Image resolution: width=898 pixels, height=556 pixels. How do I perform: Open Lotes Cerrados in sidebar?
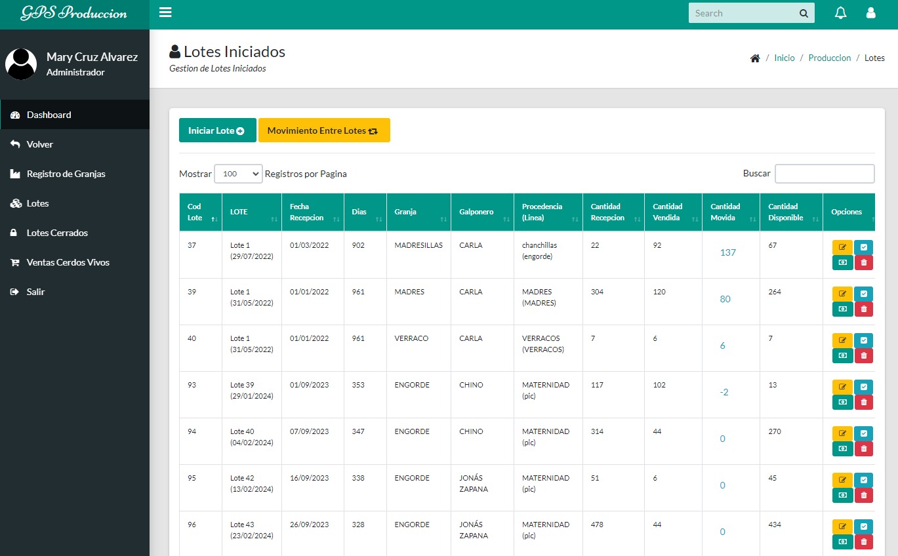pos(57,233)
